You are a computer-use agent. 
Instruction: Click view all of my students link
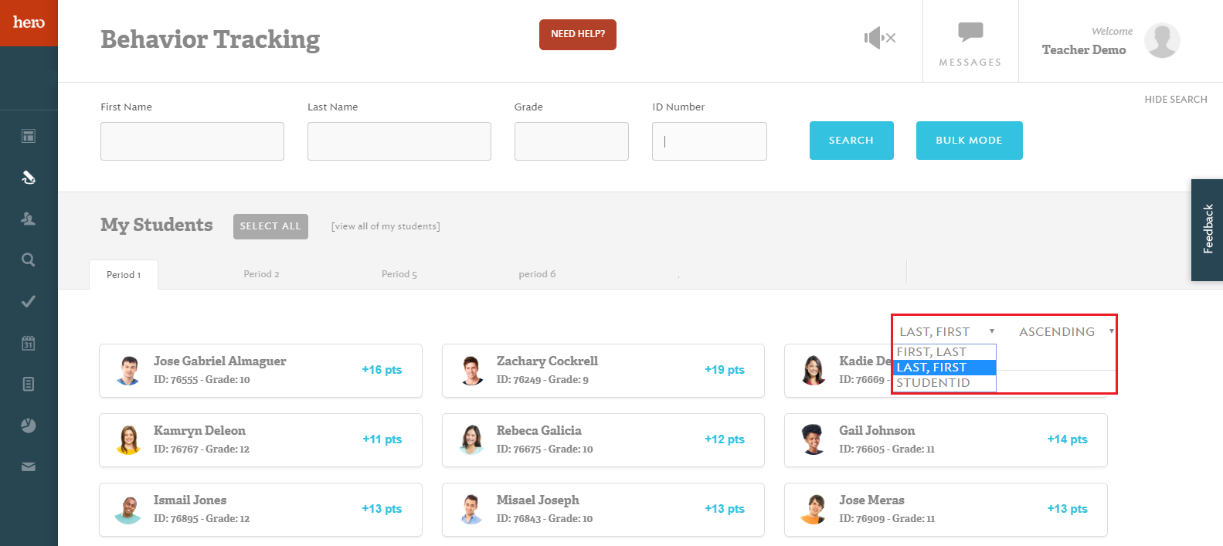coord(386,226)
